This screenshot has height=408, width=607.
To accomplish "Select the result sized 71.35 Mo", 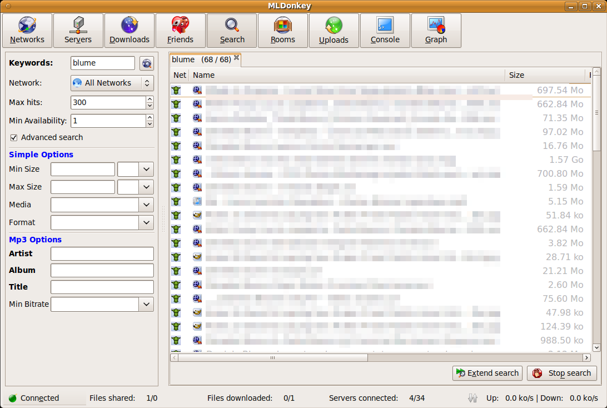I will pyautogui.click(x=381, y=118).
